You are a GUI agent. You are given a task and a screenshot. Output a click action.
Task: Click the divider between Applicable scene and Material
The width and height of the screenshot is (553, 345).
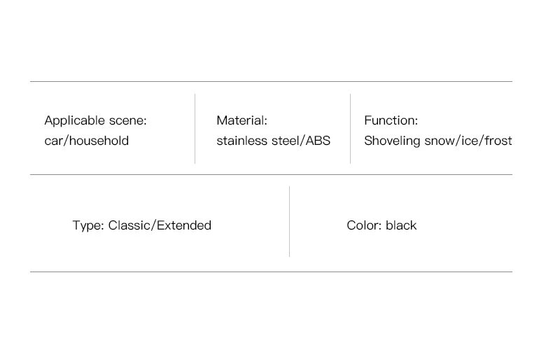point(195,129)
